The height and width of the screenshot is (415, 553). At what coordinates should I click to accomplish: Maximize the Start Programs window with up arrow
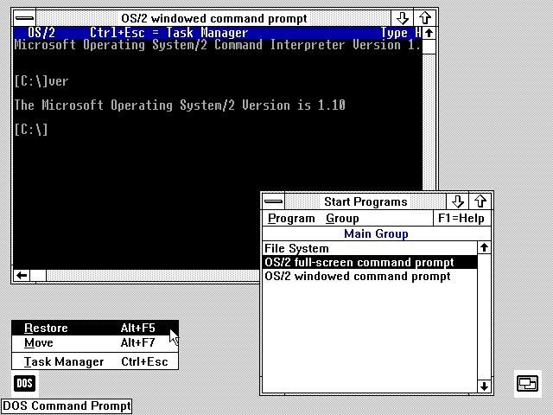tap(480, 201)
